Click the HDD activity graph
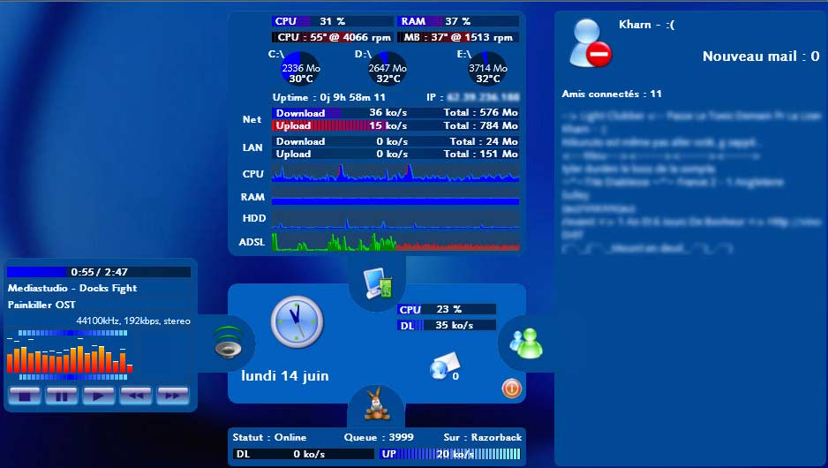This screenshot has width=828, height=468. coord(395,219)
